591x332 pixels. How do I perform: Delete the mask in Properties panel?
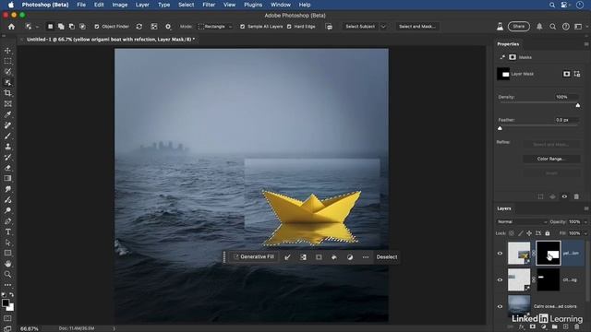pos(576,196)
